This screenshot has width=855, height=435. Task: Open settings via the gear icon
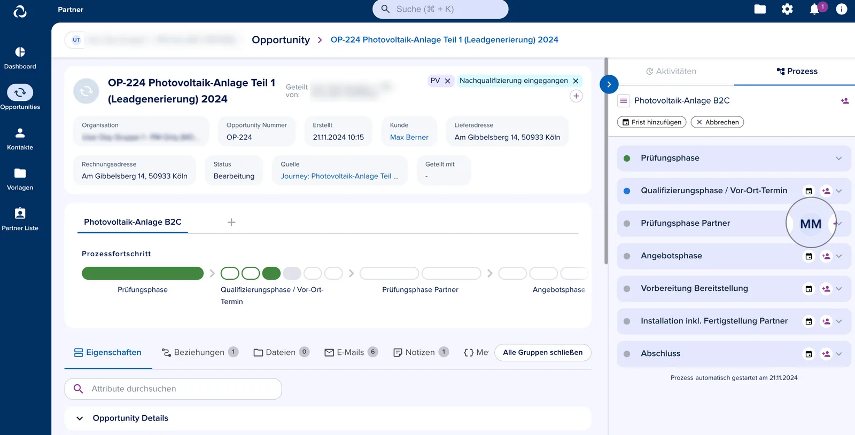pyautogui.click(x=787, y=9)
